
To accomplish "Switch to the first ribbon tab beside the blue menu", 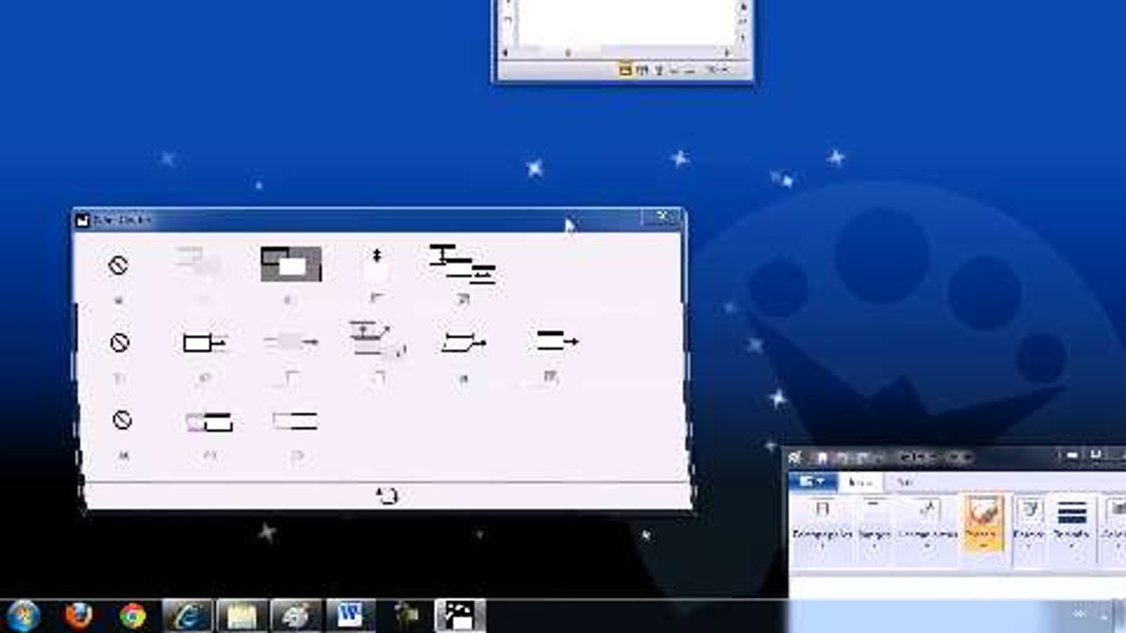I will tap(859, 482).
